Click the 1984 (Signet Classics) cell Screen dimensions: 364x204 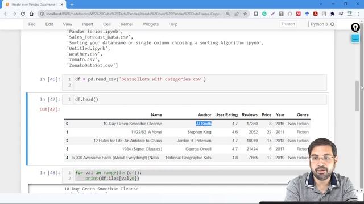(x=142, y=149)
